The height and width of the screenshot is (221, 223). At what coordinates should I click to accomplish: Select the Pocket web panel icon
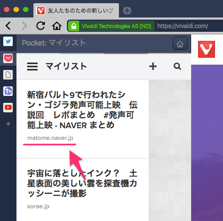tap(8, 58)
